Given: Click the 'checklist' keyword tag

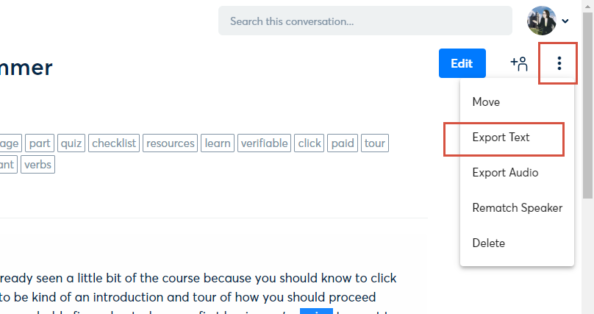Looking at the screenshot, I should 114,143.
